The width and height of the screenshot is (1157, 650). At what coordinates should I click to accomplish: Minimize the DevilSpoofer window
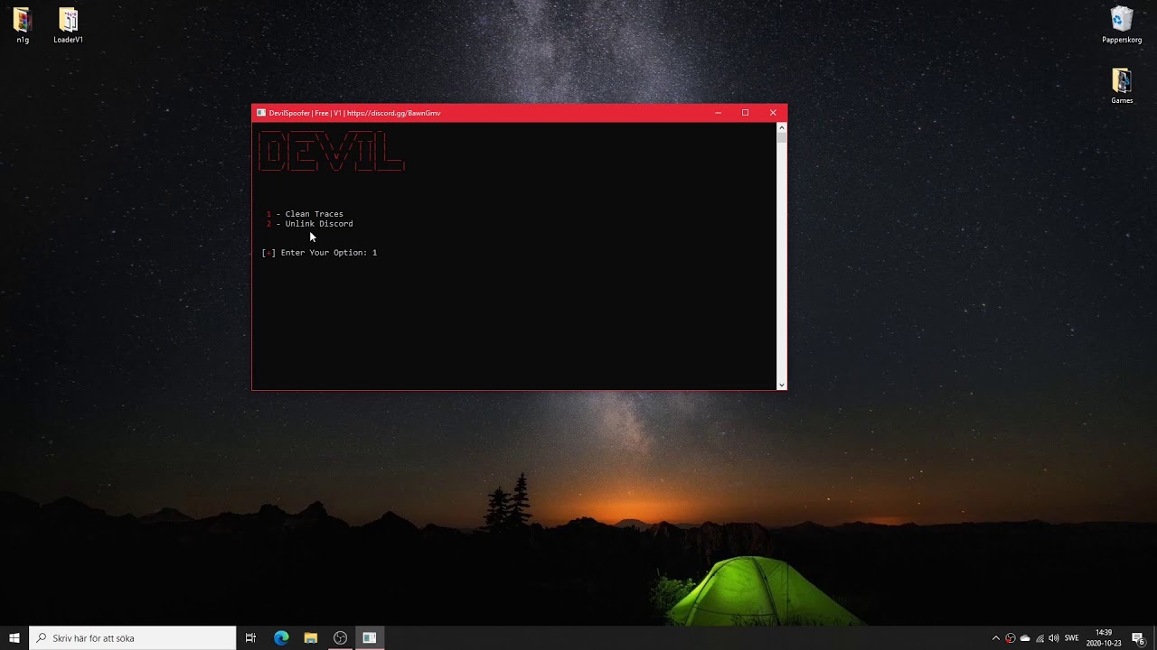pos(718,113)
